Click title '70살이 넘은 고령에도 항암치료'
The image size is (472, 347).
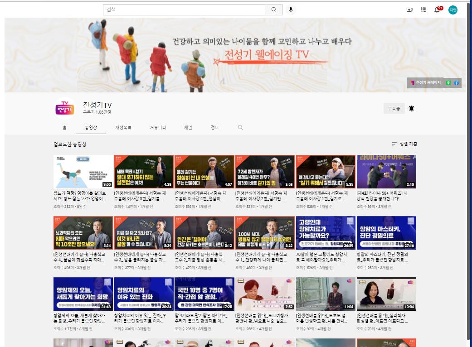(322, 257)
